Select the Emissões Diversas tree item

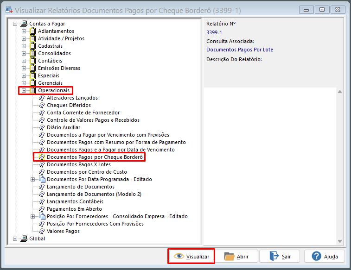59,68
